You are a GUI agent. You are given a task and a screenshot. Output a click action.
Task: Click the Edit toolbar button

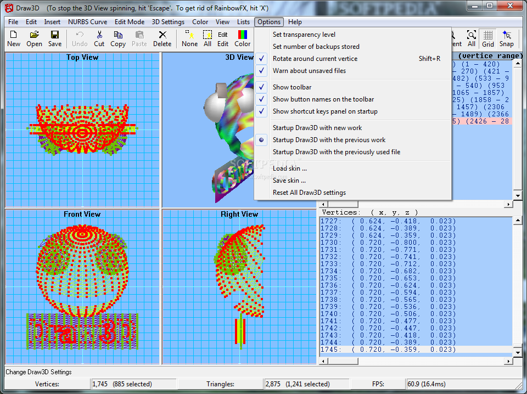tap(222, 38)
